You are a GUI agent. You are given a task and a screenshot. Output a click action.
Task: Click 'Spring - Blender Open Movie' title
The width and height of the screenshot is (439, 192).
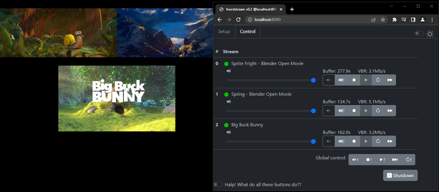coord(261,94)
